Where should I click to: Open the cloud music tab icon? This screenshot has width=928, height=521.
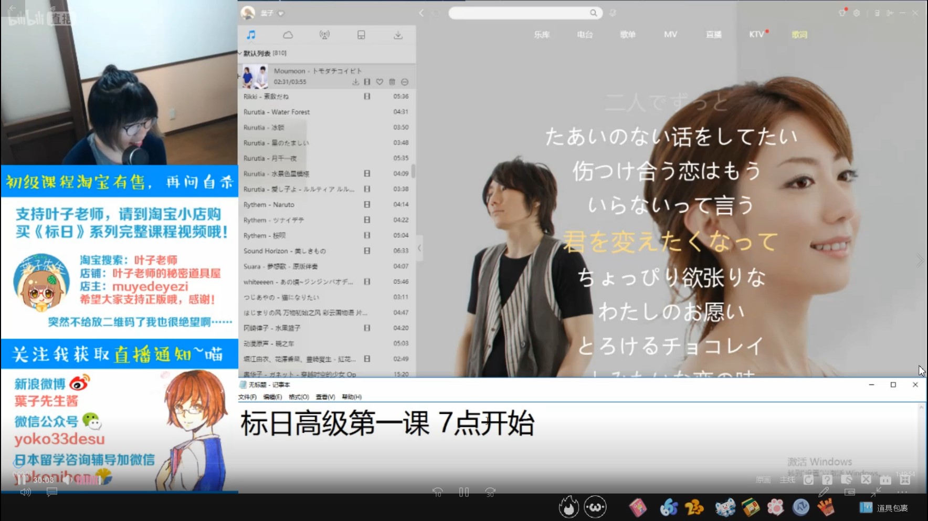(288, 35)
